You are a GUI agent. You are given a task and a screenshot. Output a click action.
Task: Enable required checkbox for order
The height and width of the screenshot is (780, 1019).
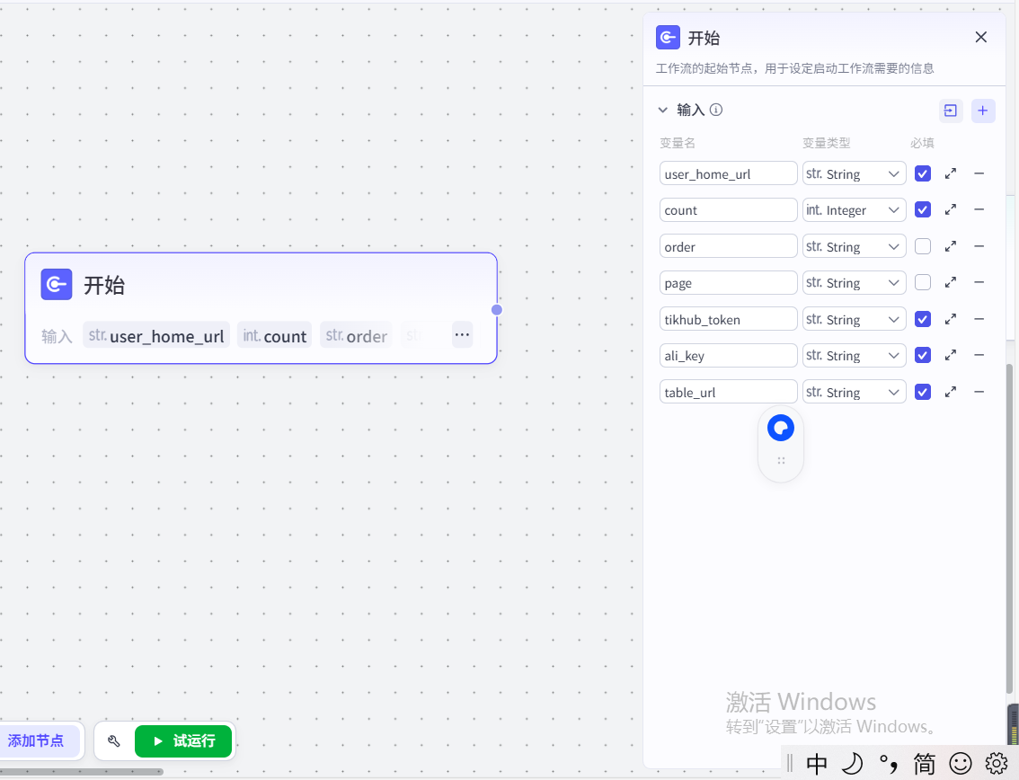tap(923, 246)
